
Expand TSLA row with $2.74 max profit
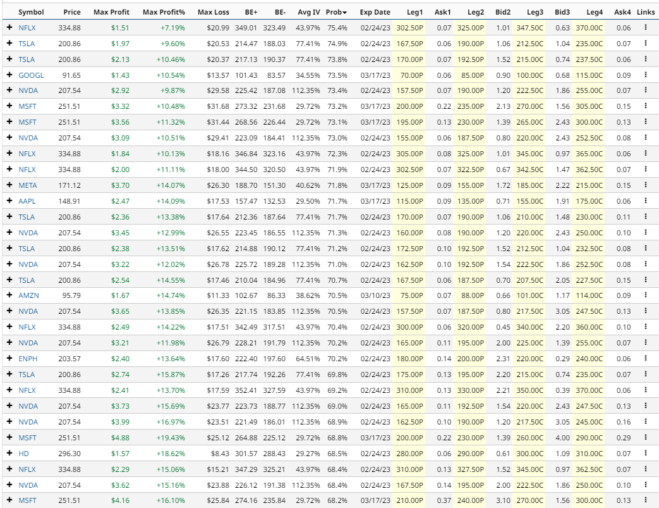(9, 374)
